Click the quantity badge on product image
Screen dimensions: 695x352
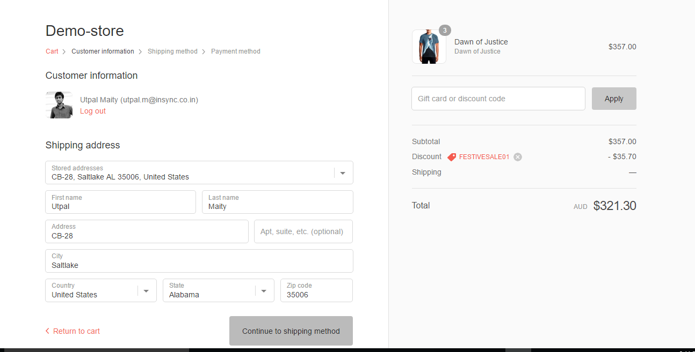click(x=445, y=31)
